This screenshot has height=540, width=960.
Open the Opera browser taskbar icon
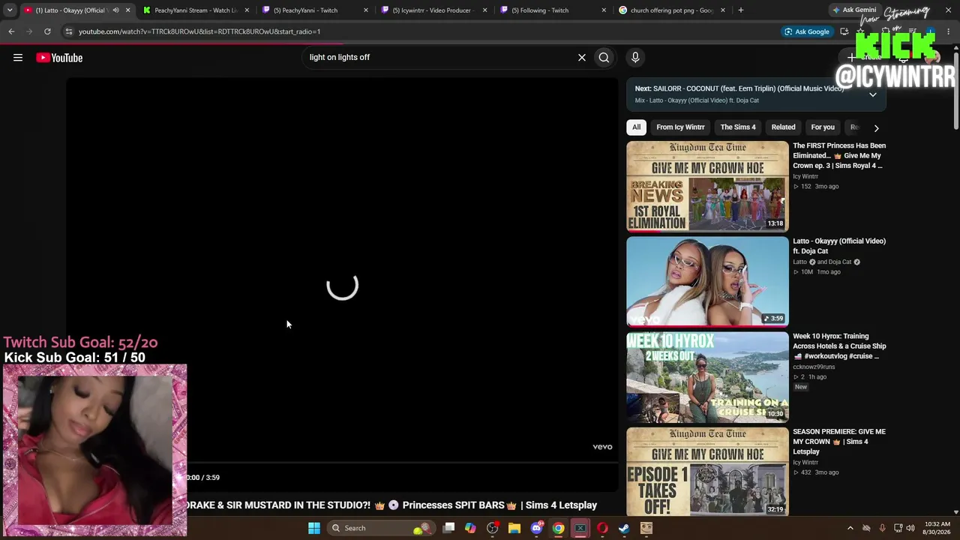(x=602, y=528)
